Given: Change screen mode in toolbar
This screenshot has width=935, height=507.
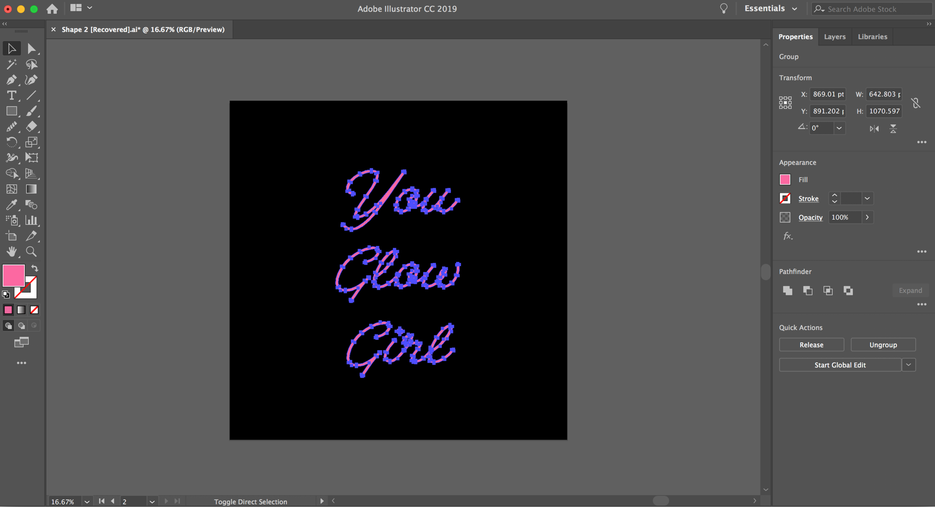Looking at the screenshot, I should 21,342.
